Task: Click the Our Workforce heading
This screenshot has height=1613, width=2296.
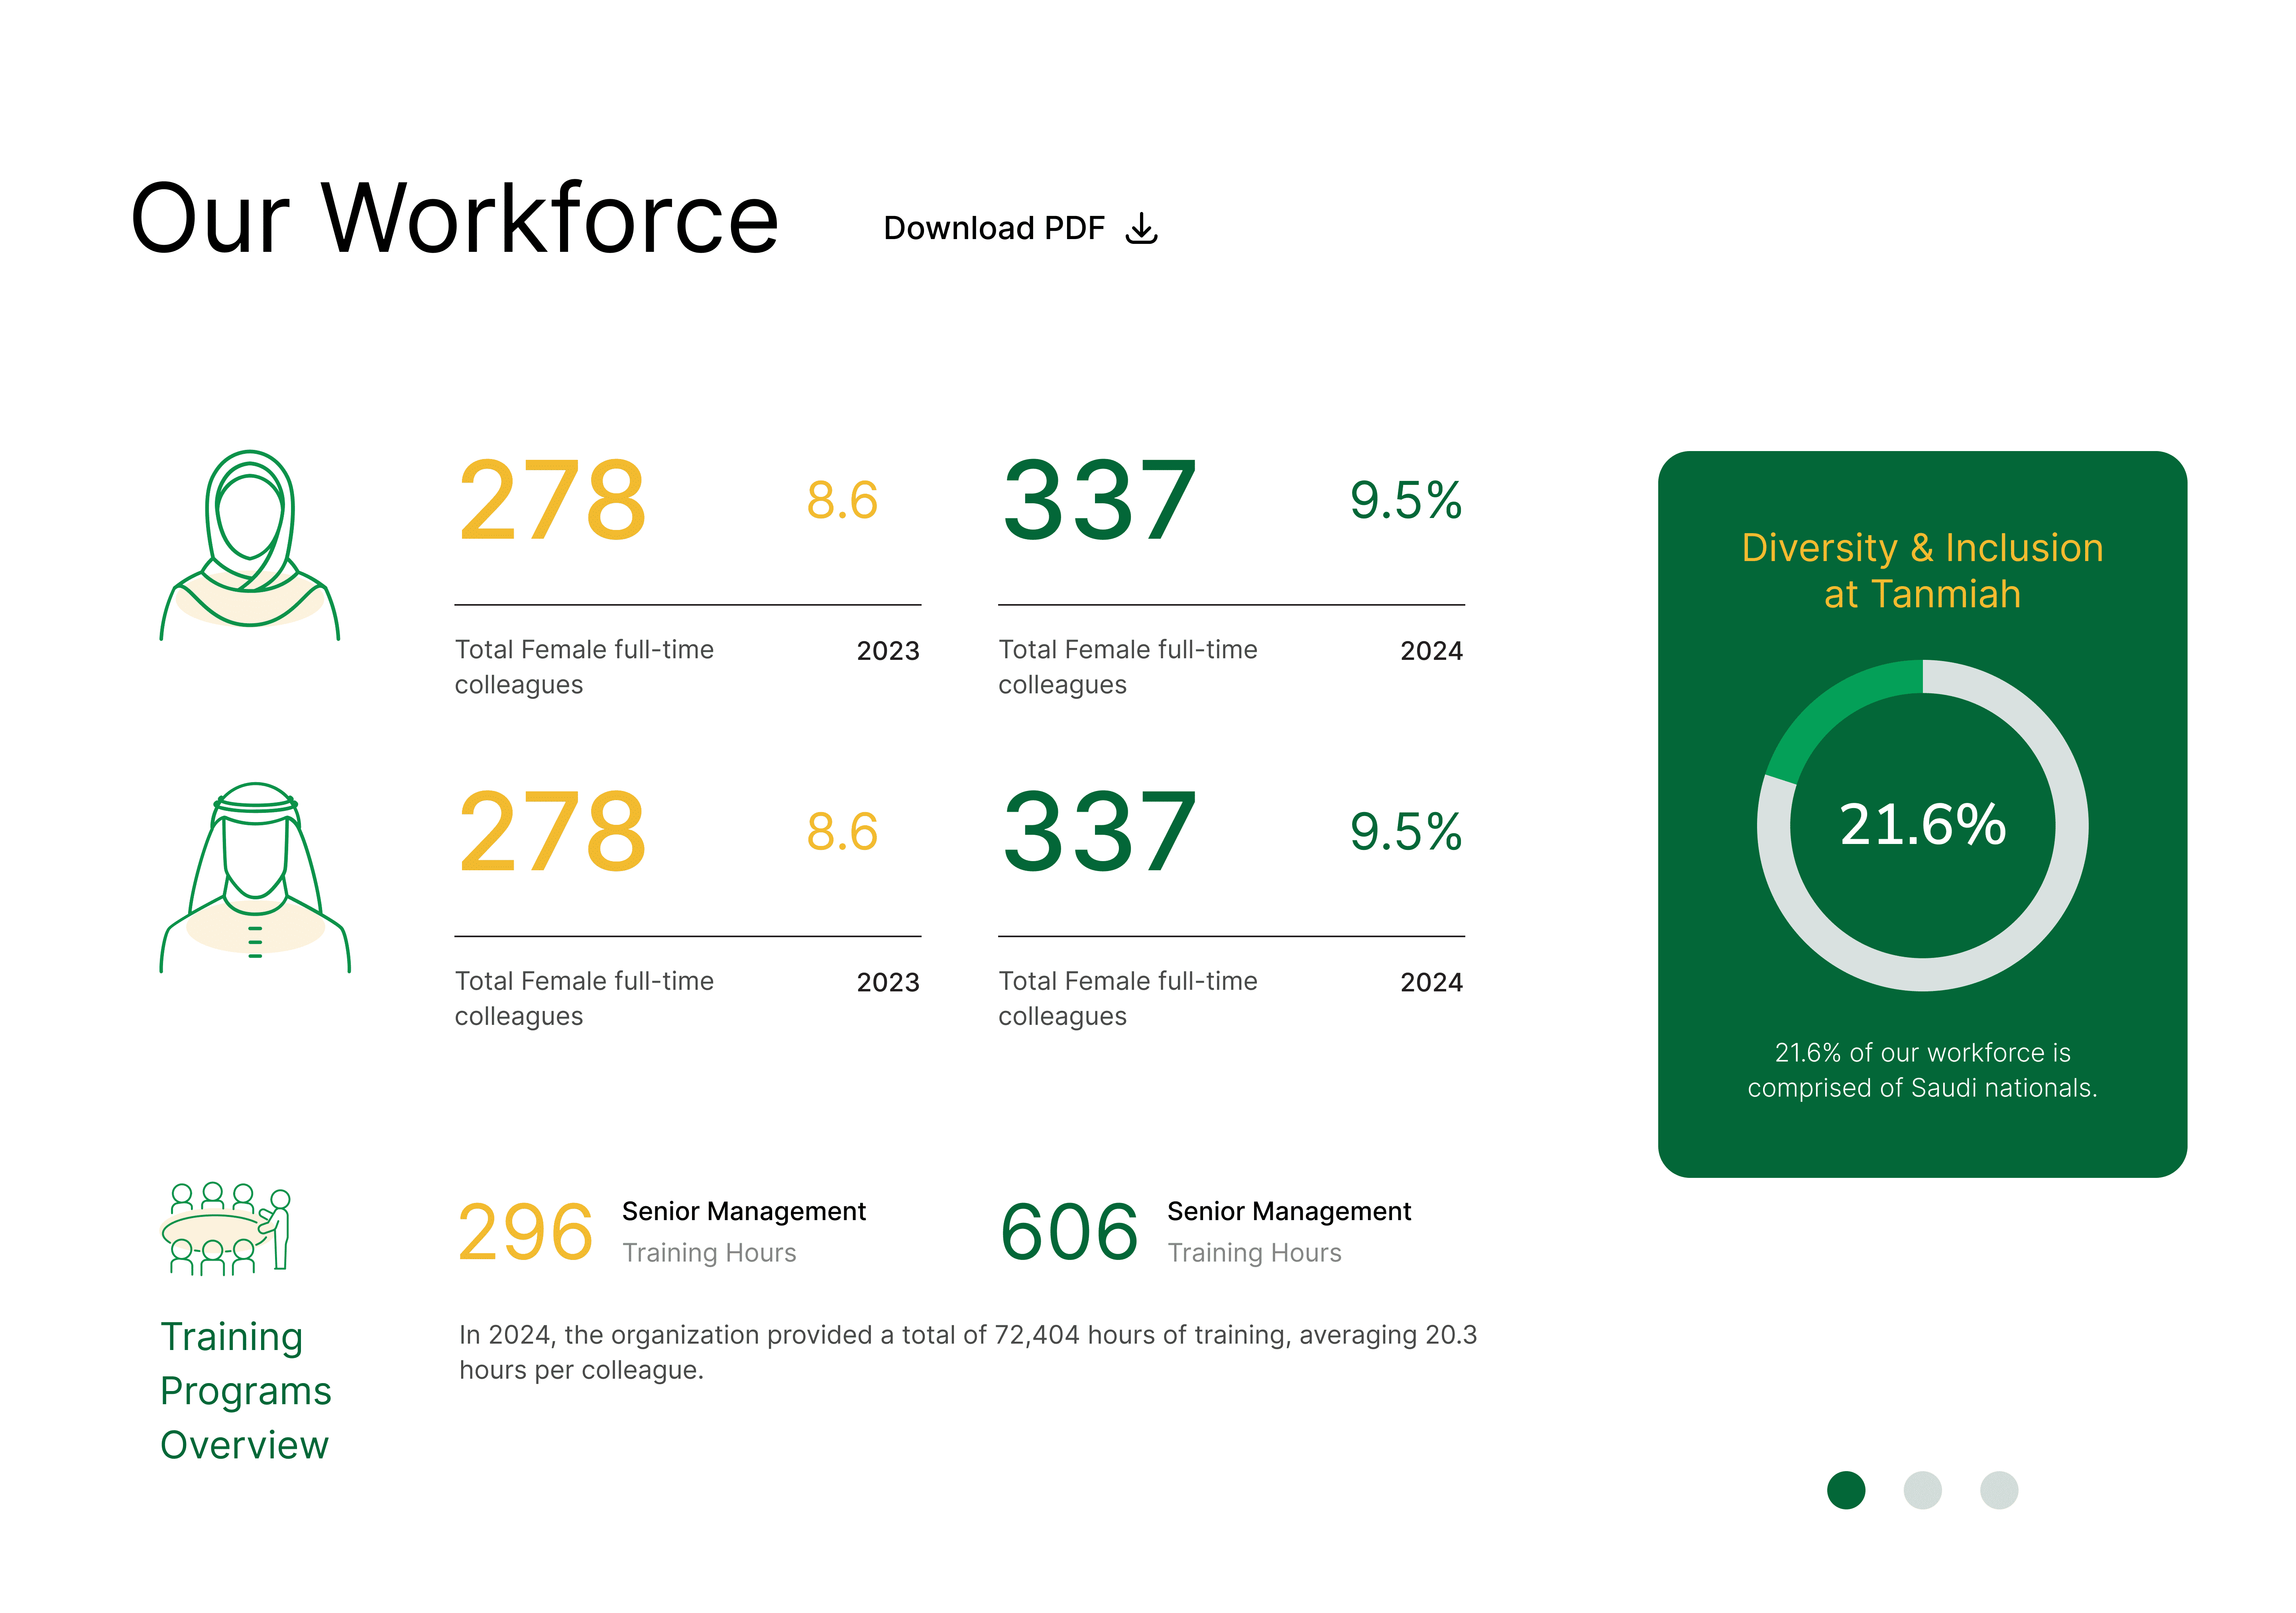Action: pos(454,219)
